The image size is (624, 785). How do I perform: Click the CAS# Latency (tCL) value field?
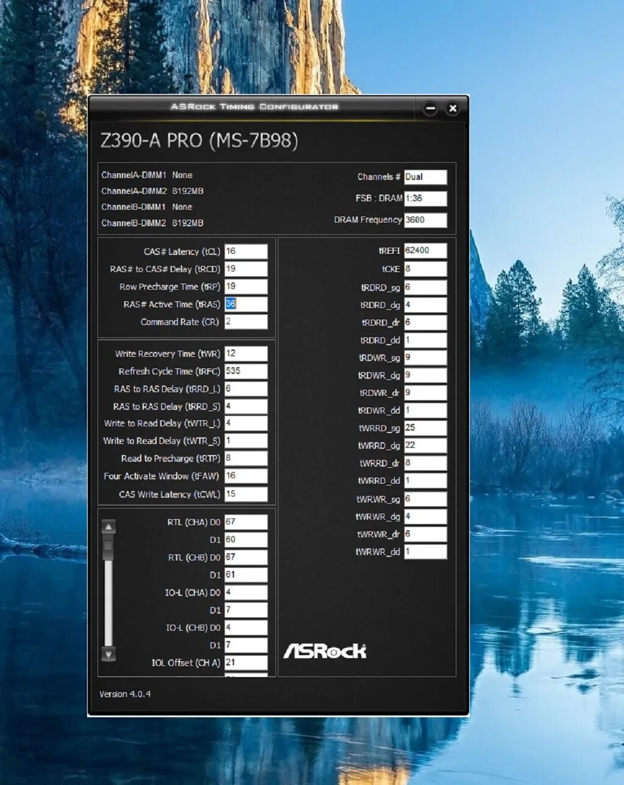point(246,251)
